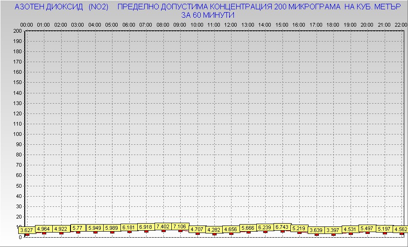Click the 12:00 time axis label
The height and width of the screenshot is (247, 408).
[x=231, y=24]
